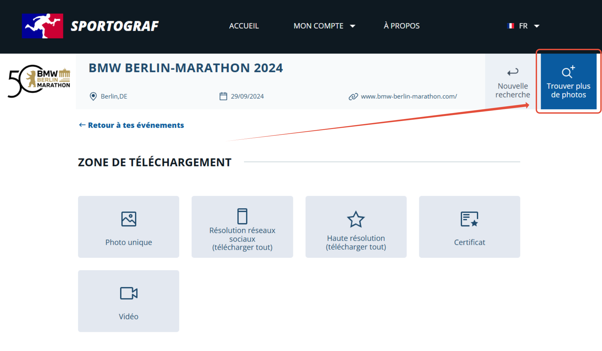Click the star icon in Haute résolution tile
The width and height of the screenshot is (602, 351).
pos(356,219)
